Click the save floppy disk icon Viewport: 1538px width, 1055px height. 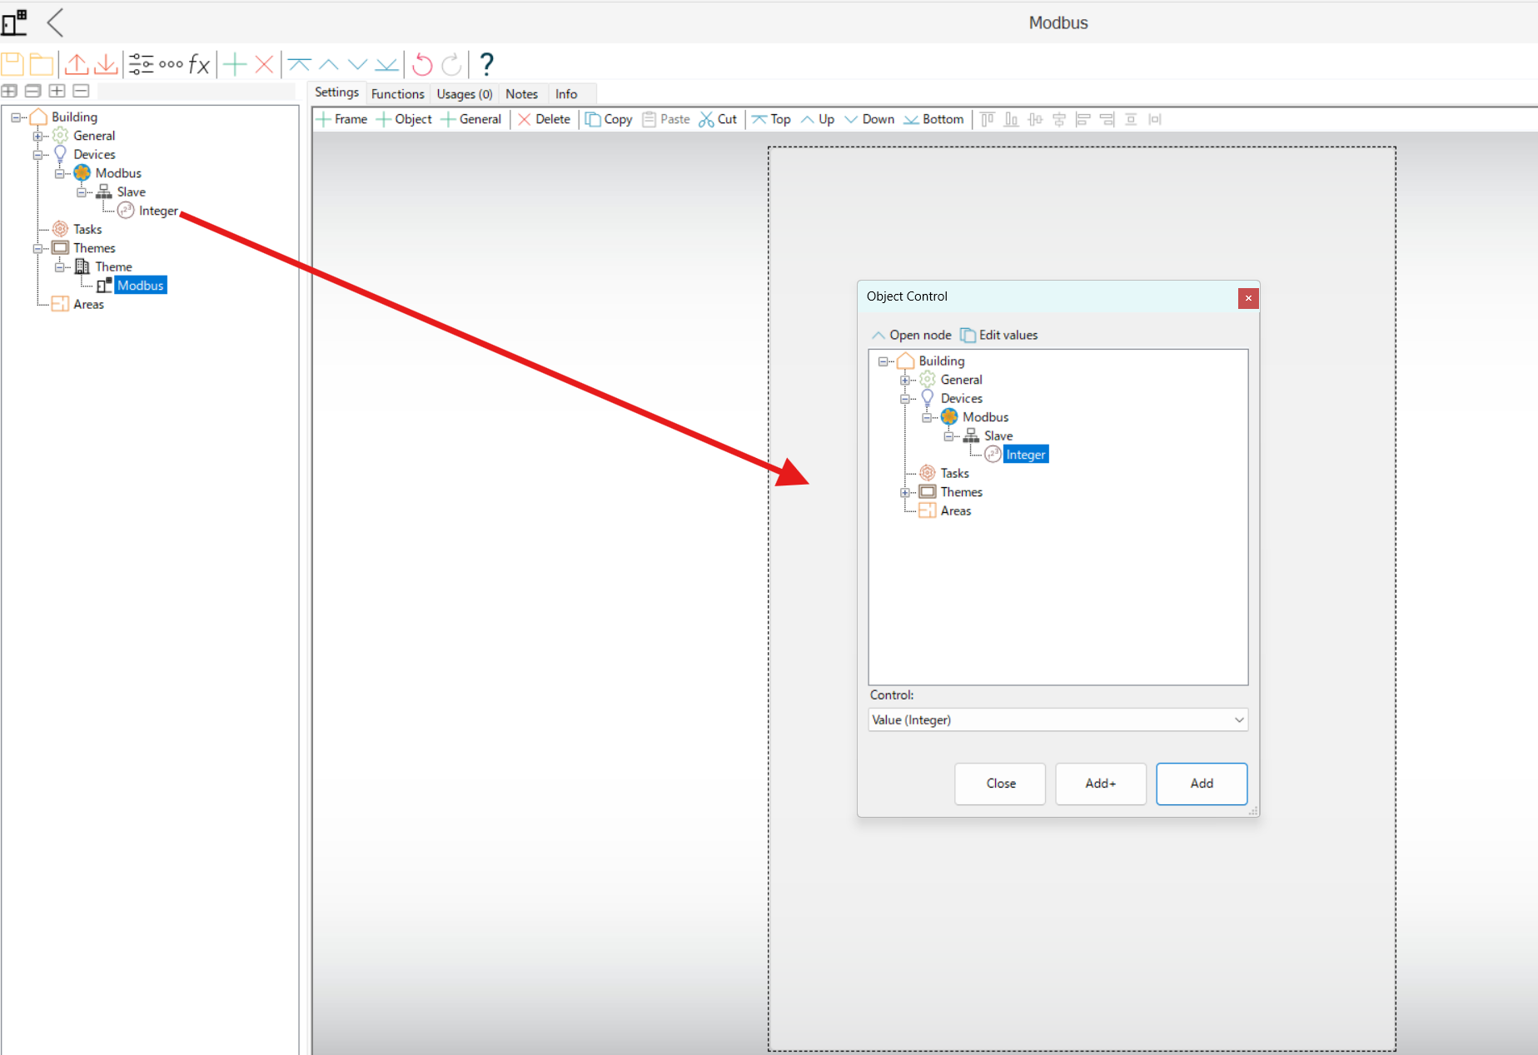tap(12, 64)
